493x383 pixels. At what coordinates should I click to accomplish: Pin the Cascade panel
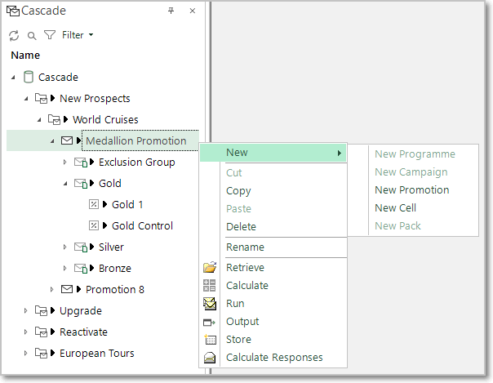(x=171, y=11)
